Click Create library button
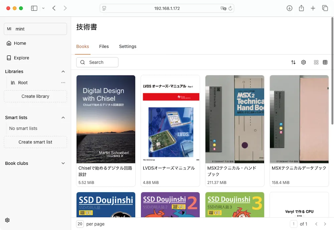 (35, 96)
